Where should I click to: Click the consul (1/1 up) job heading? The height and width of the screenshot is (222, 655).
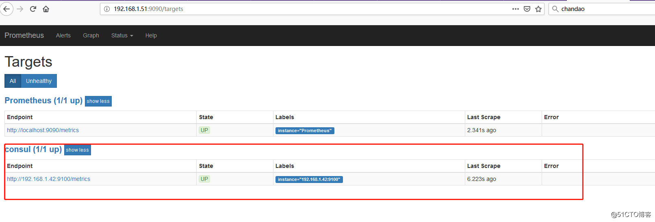click(33, 149)
